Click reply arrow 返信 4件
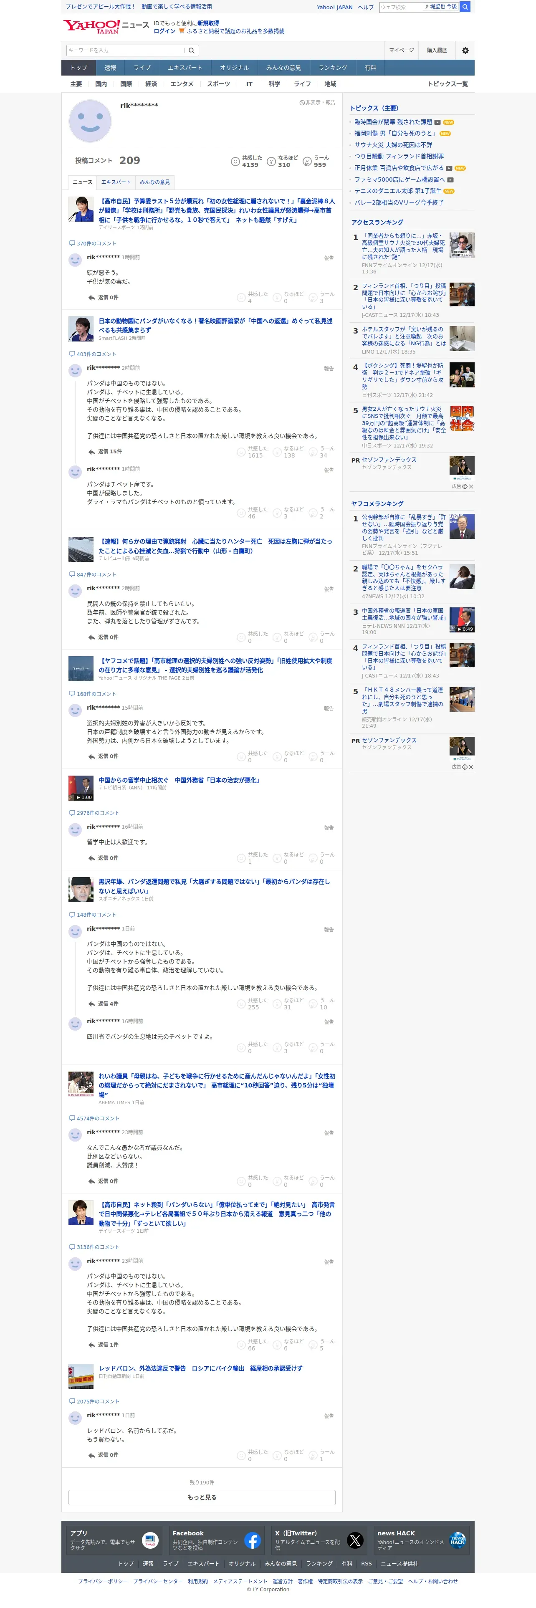This screenshot has height=1608, width=536. pos(103,1004)
